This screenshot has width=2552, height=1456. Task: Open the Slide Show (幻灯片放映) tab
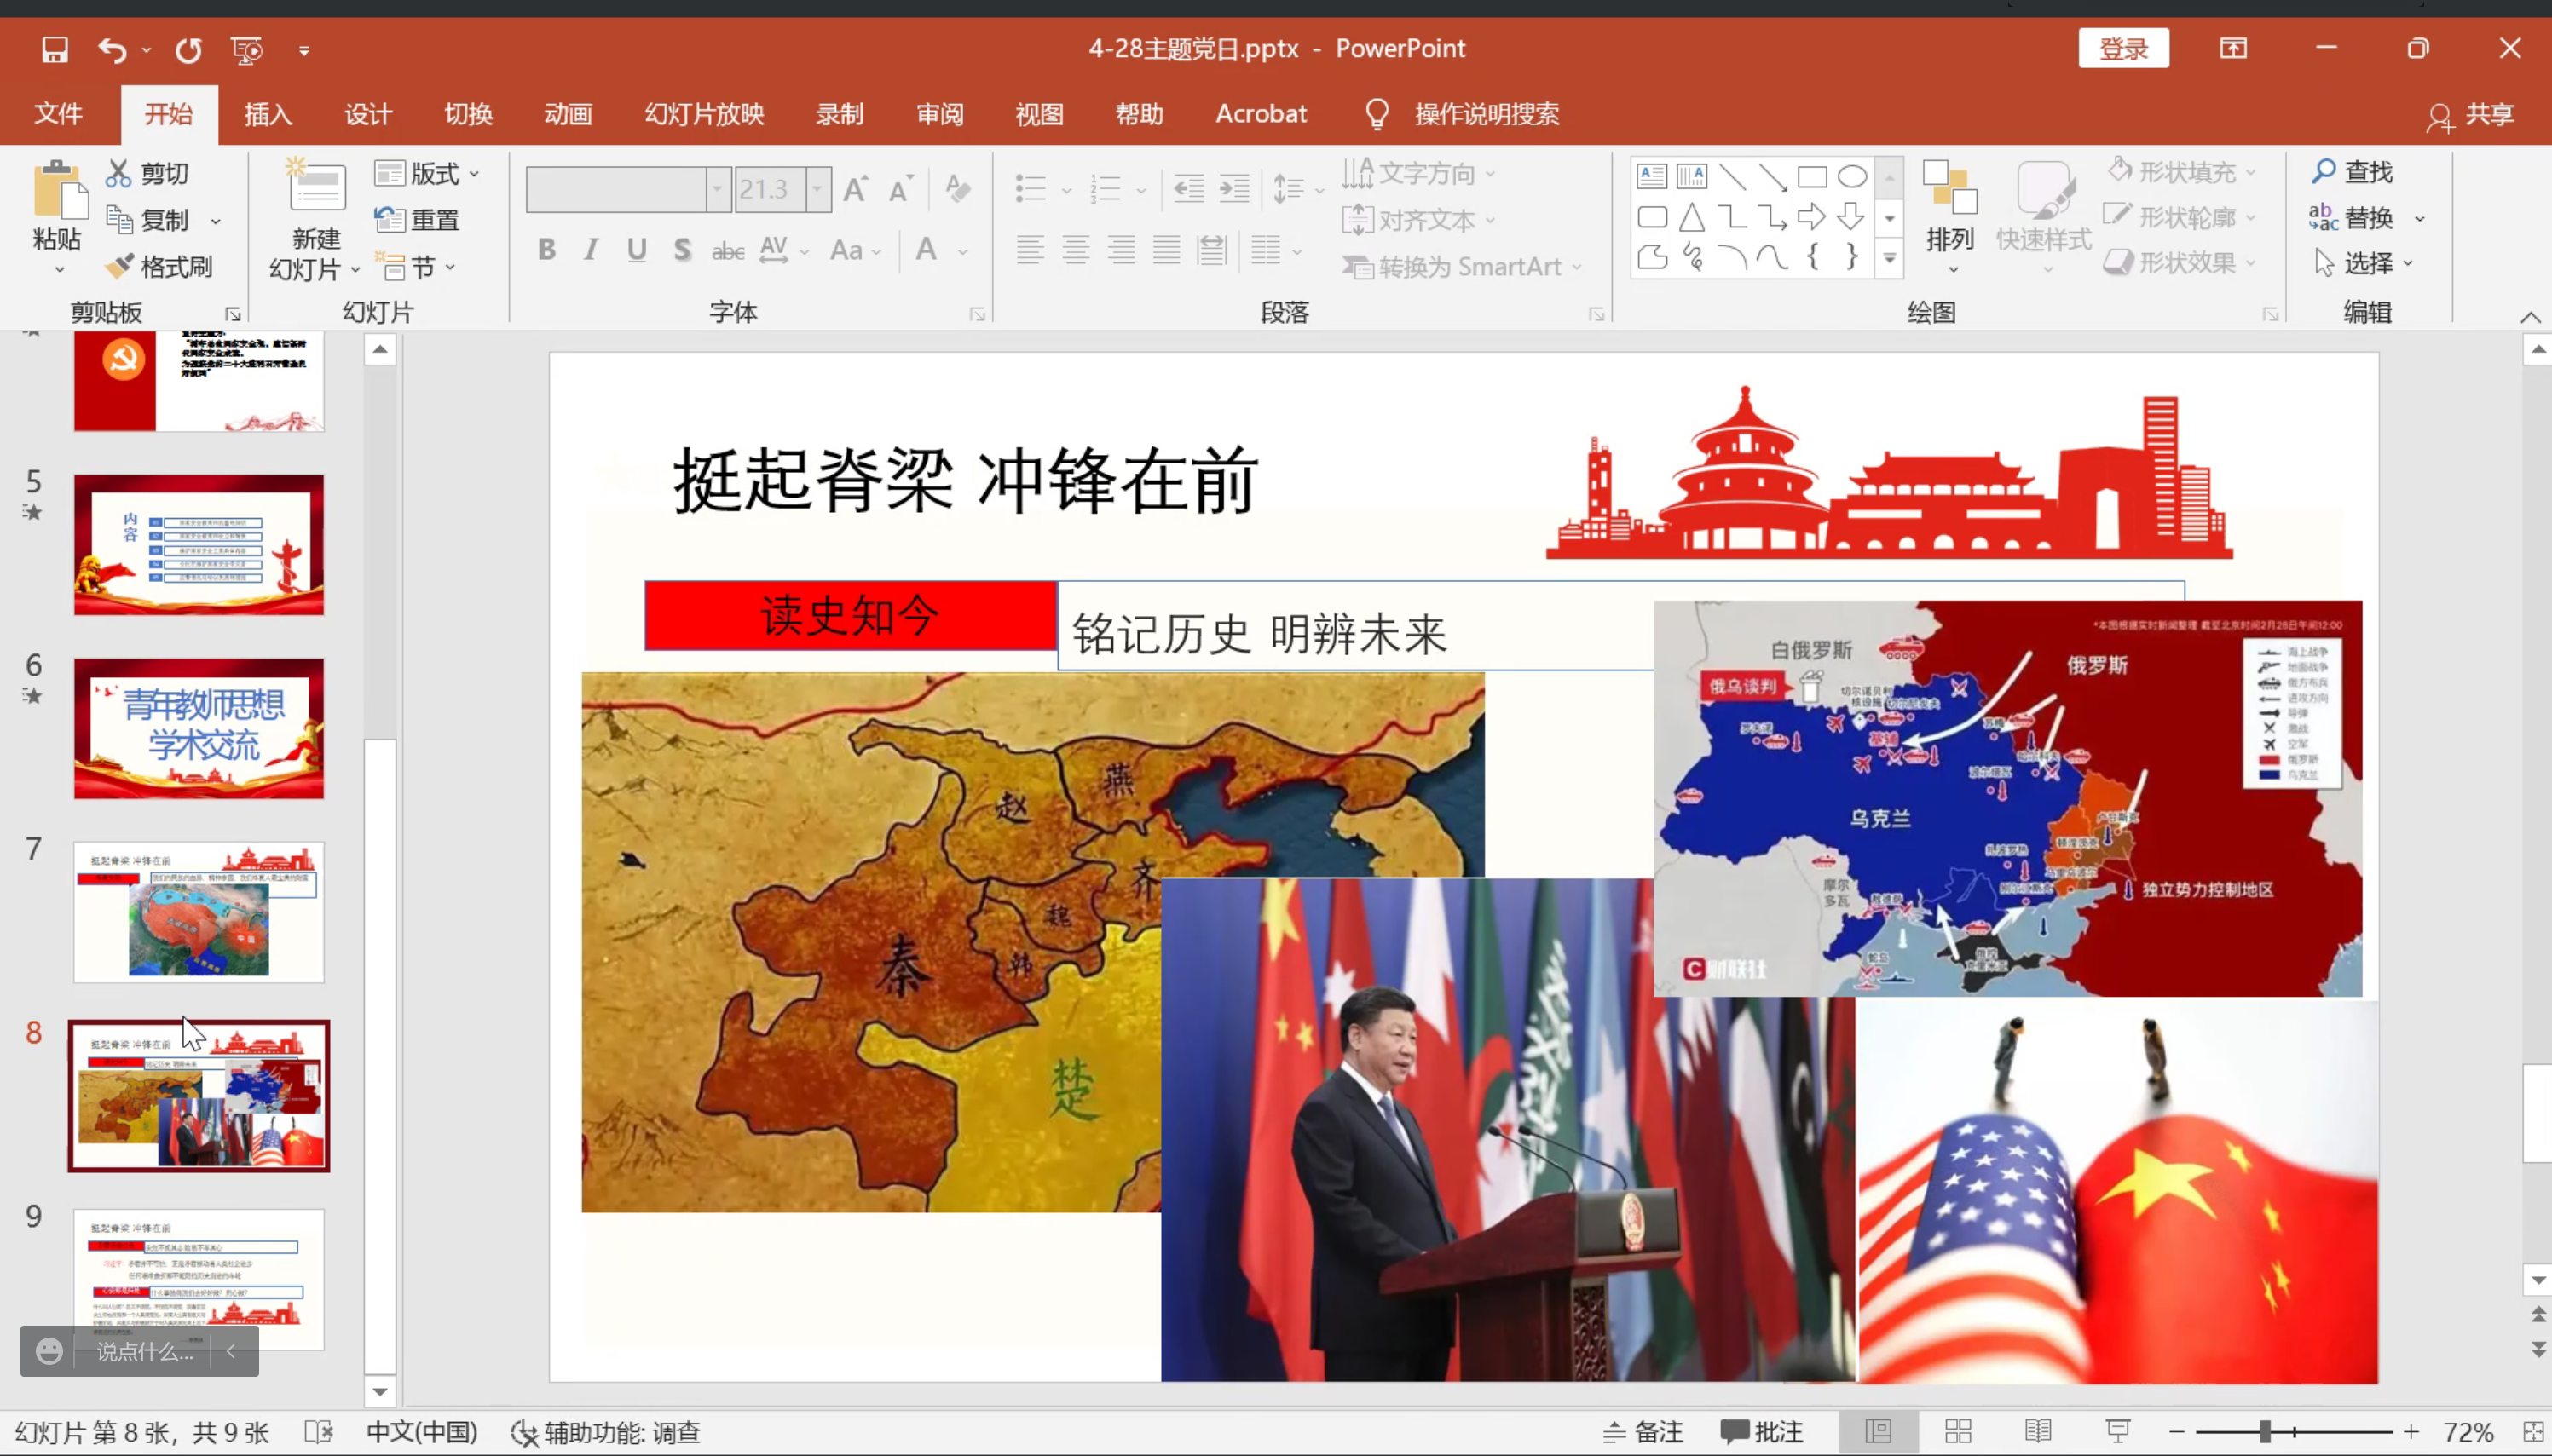[x=704, y=113]
